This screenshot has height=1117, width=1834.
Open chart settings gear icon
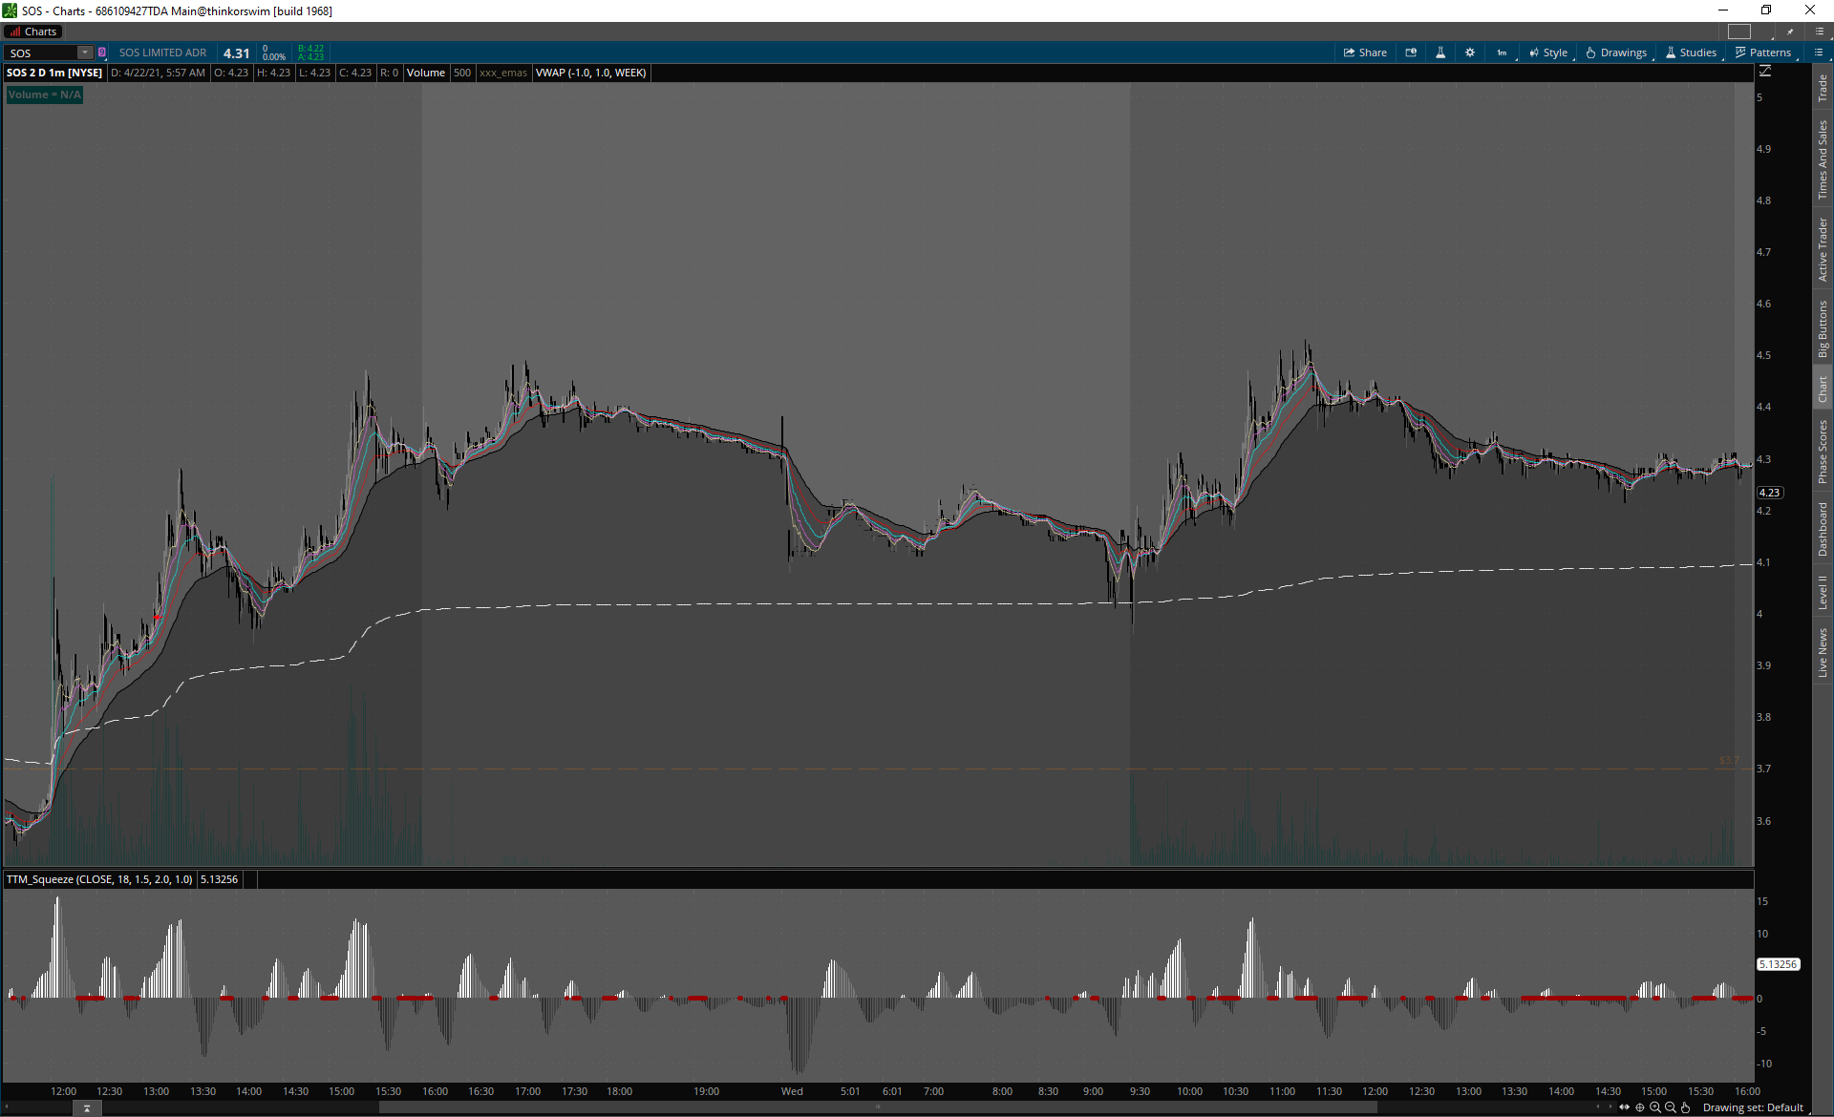pos(1470,53)
